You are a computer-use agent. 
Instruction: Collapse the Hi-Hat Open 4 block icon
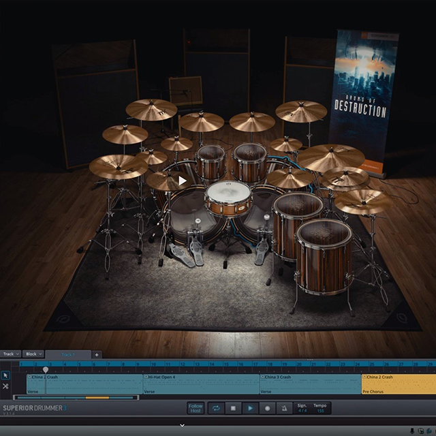[146, 377]
